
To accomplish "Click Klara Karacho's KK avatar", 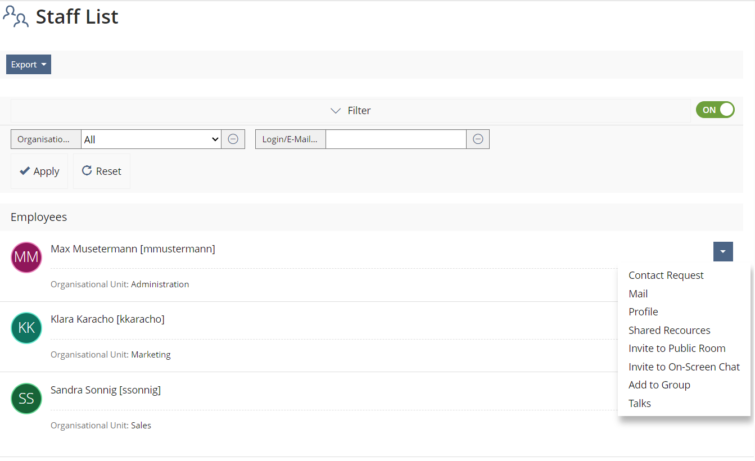I will click(x=26, y=328).
